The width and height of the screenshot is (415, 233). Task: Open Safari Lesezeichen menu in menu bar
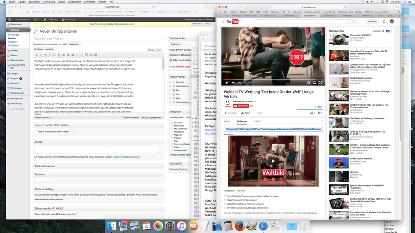coord(74,2)
